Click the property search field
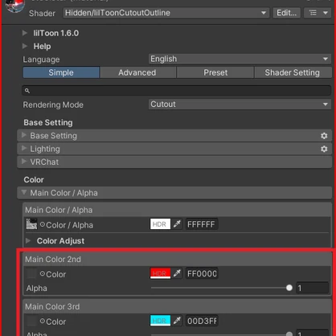Screen dimensions: 336x336 tap(177, 91)
